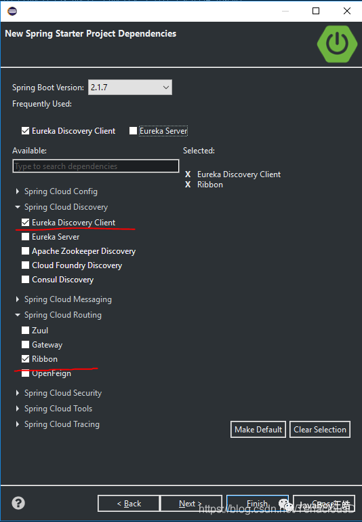Check Eureka Server under Frequently Used
The width and height of the screenshot is (362, 522).
coord(133,131)
